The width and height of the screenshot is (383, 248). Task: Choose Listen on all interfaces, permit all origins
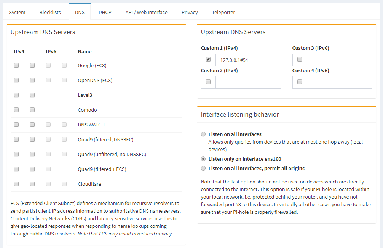point(203,168)
